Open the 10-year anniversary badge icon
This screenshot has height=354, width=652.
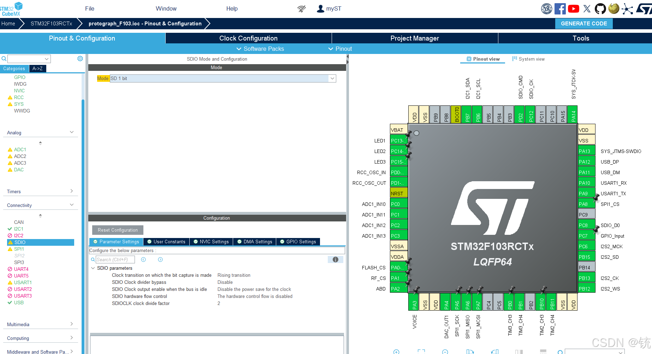click(546, 9)
